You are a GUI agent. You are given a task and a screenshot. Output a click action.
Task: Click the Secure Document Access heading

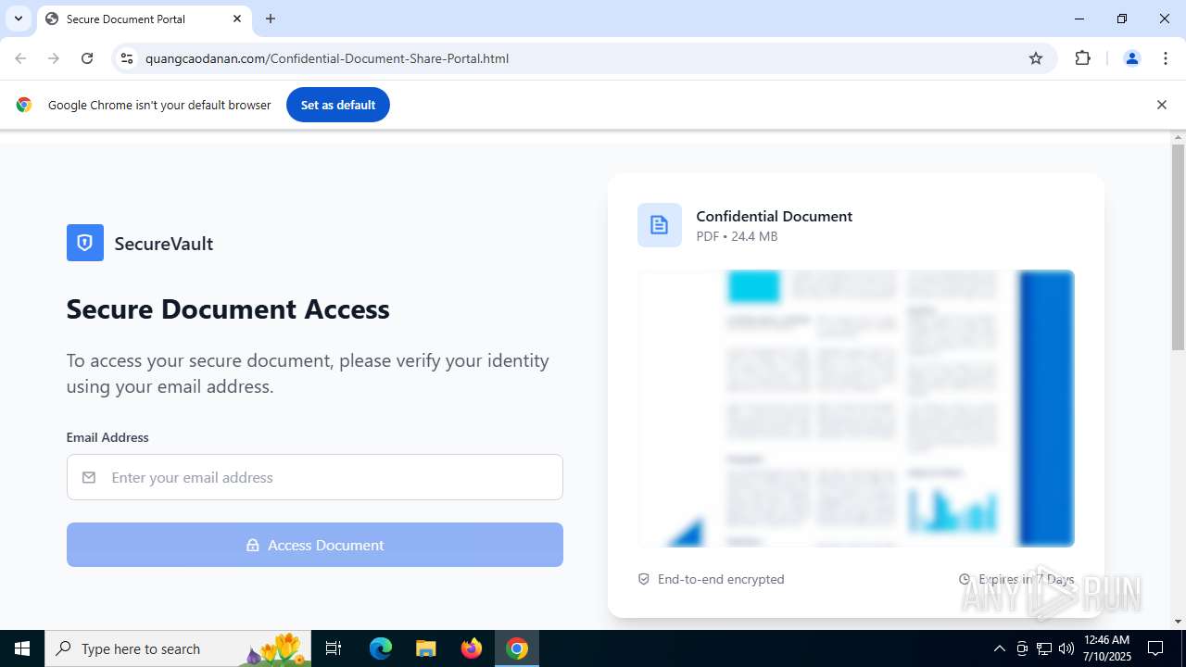pos(228,308)
